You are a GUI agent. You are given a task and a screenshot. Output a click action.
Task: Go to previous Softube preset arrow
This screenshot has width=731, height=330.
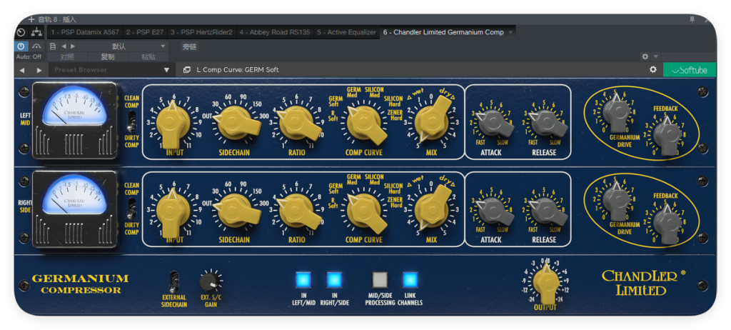[x=21, y=70]
